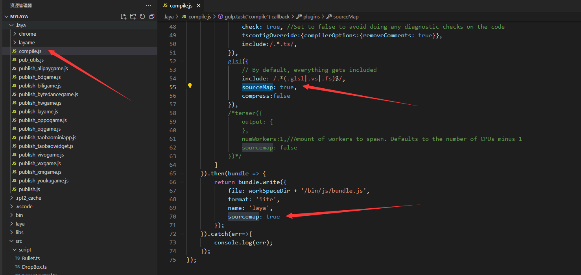Collapse the src folder

(12, 241)
